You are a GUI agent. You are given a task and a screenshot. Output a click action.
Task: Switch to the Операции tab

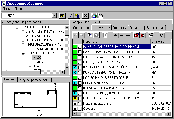(x=120, y=28)
